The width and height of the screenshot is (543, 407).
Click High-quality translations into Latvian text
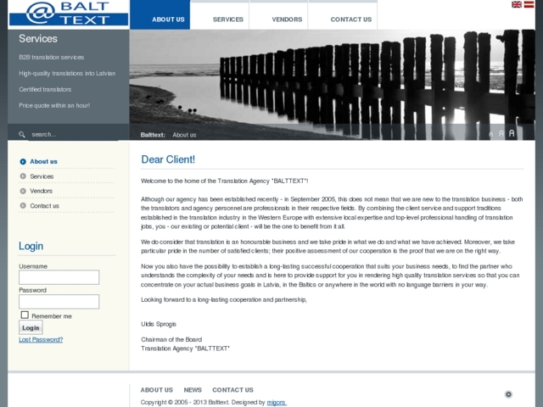tap(67, 74)
